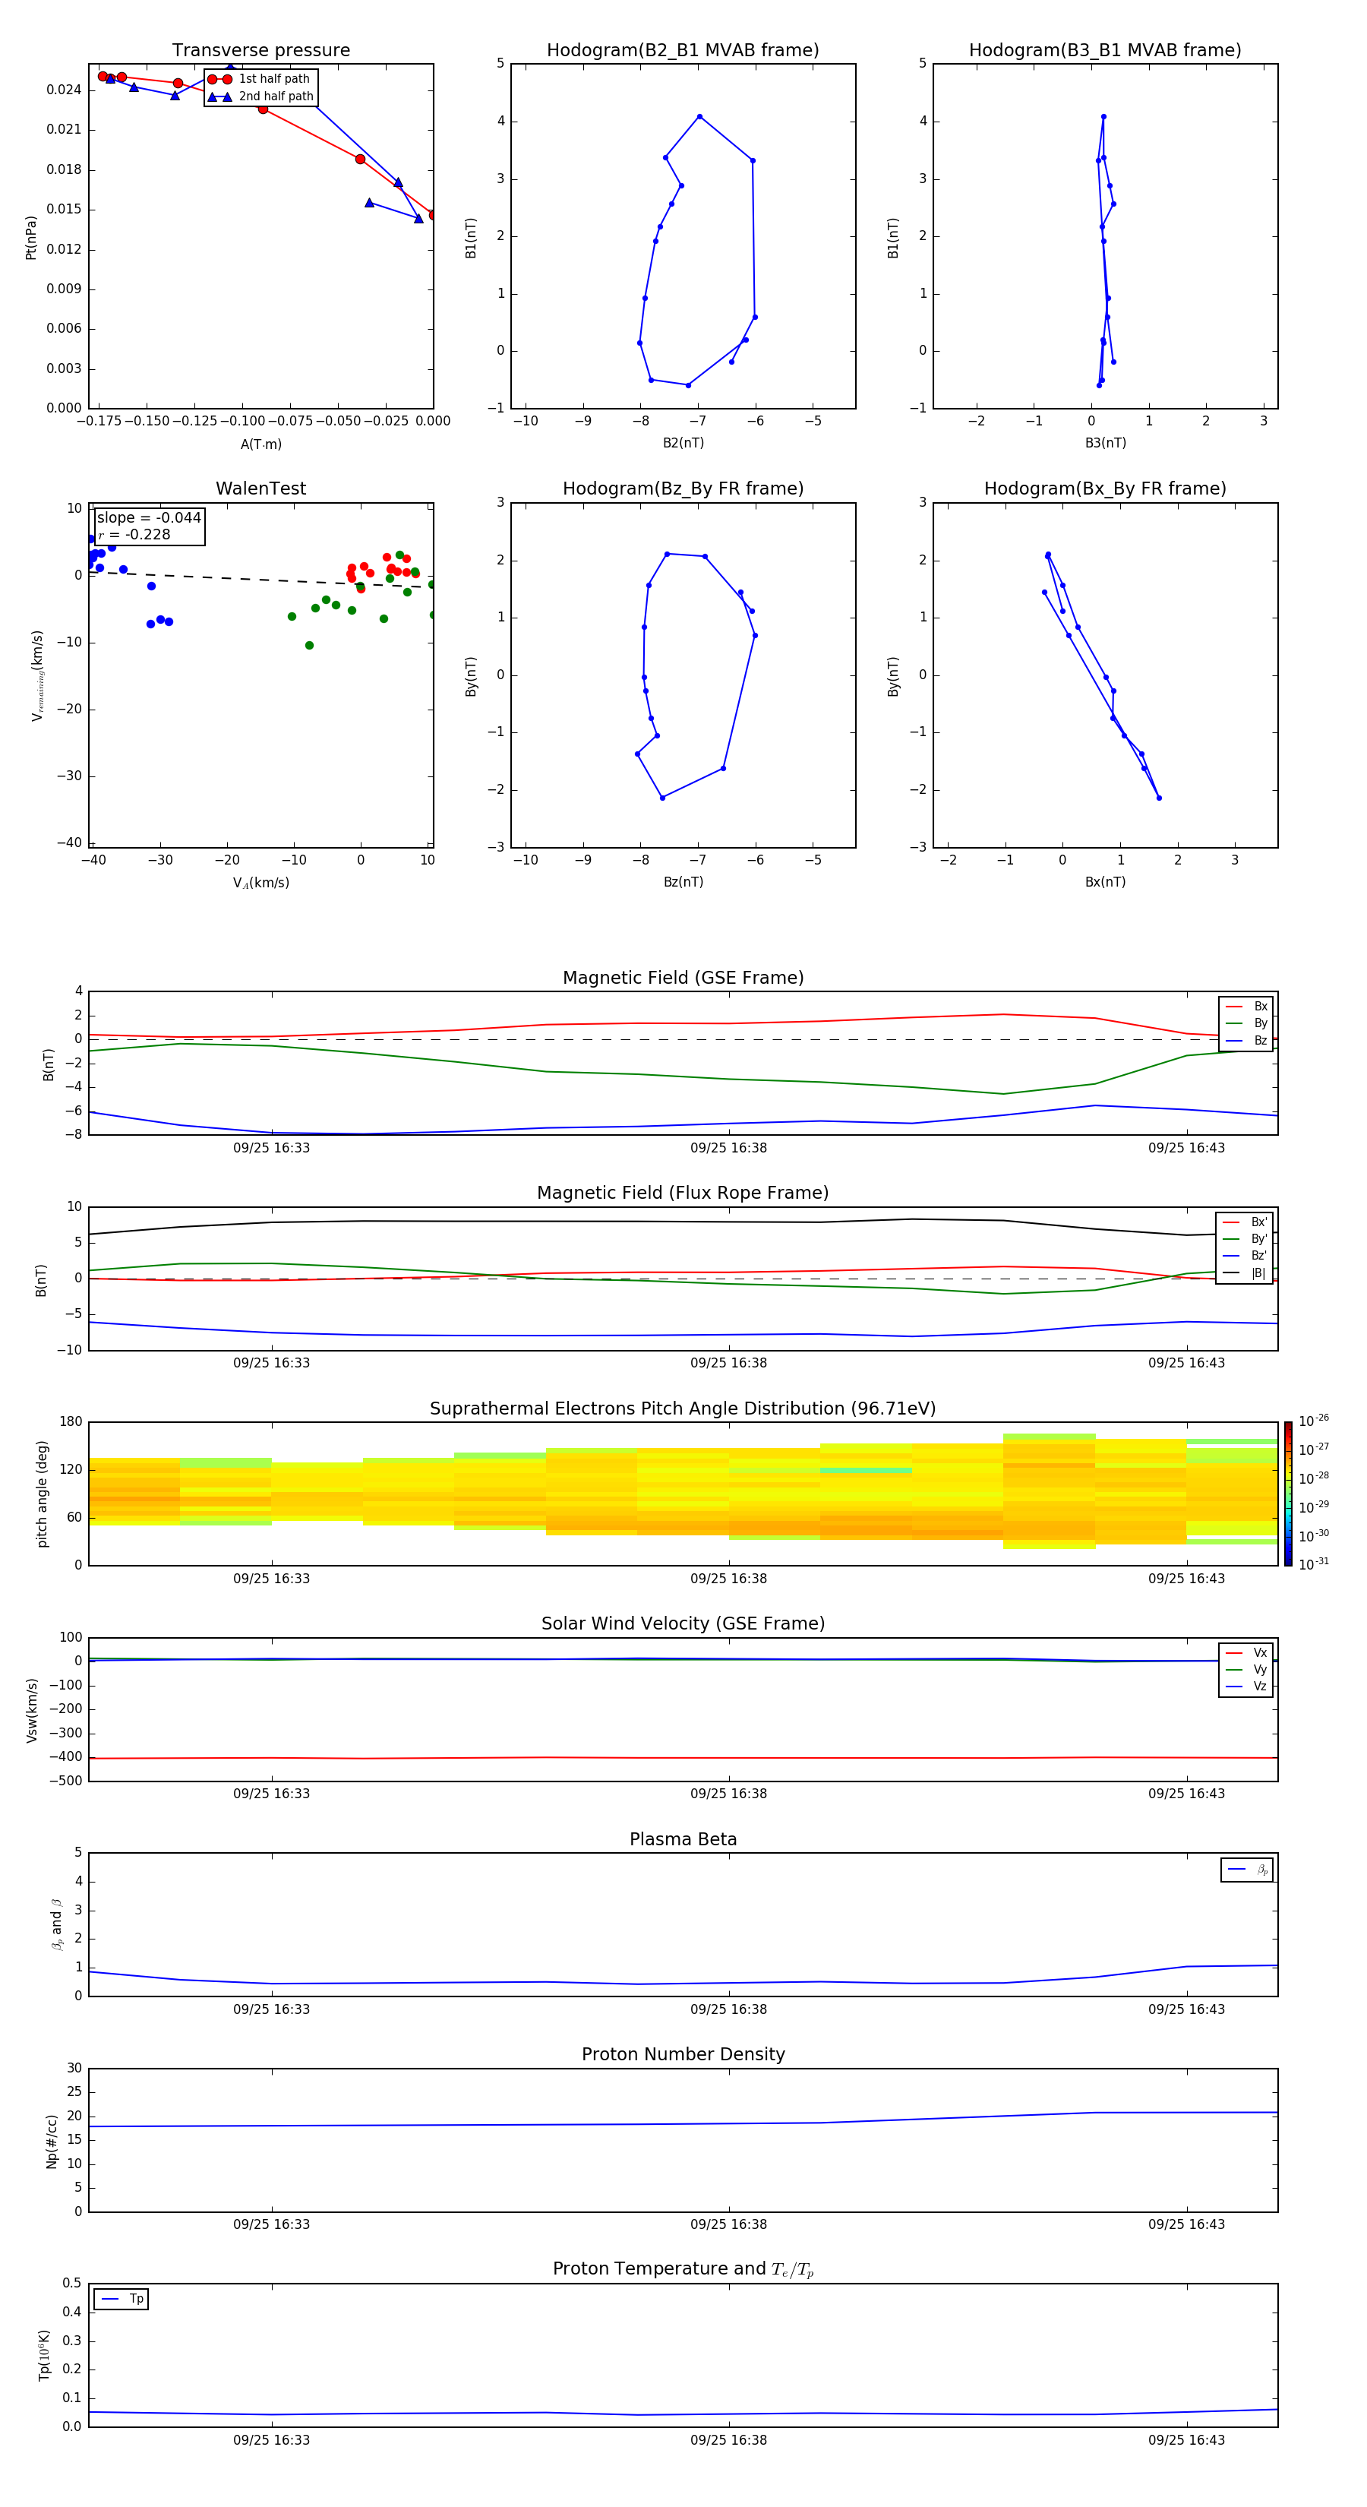Select the "Pt(nPa)" y-axis label
The width and height of the screenshot is (1367, 2507).
click(x=30, y=238)
